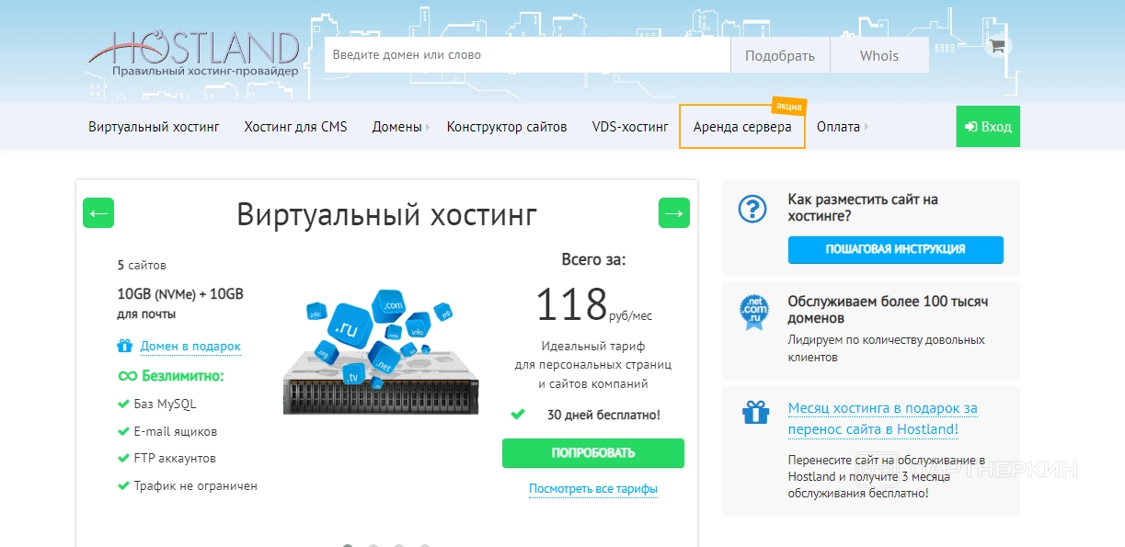Open the Виртуальный хостинг menu item
The width and height of the screenshot is (1125, 547).
(154, 127)
